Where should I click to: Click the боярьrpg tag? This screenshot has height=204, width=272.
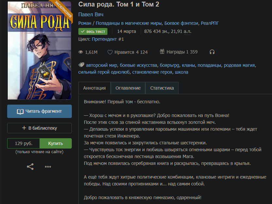tap(169, 65)
